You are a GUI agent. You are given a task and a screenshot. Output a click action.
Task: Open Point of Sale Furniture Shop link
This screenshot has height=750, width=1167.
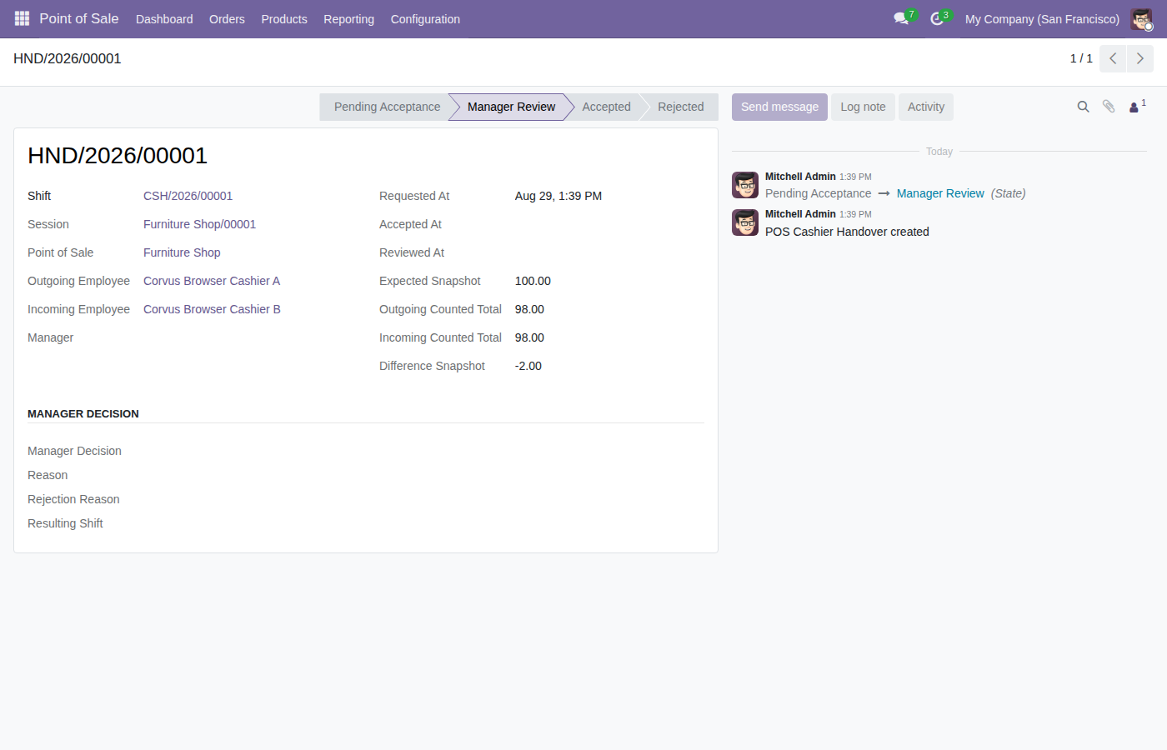tap(182, 252)
